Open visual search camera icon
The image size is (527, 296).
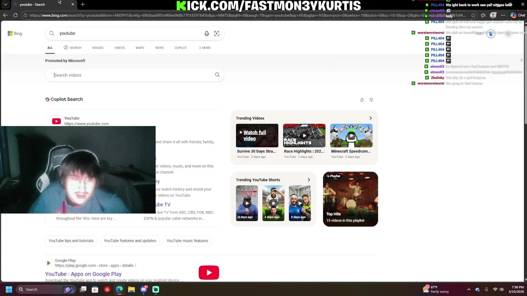(x=217, y=33)
